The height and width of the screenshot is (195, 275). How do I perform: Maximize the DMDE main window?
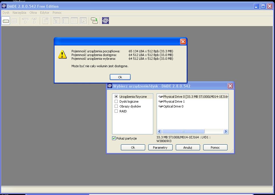tap(263, 6)
